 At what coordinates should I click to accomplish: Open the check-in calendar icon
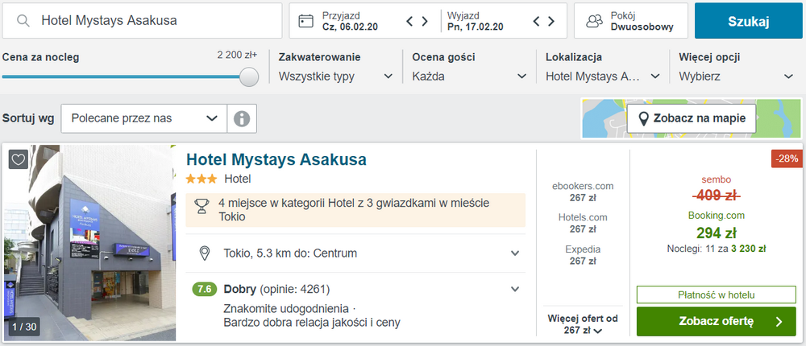pos(305,21)
